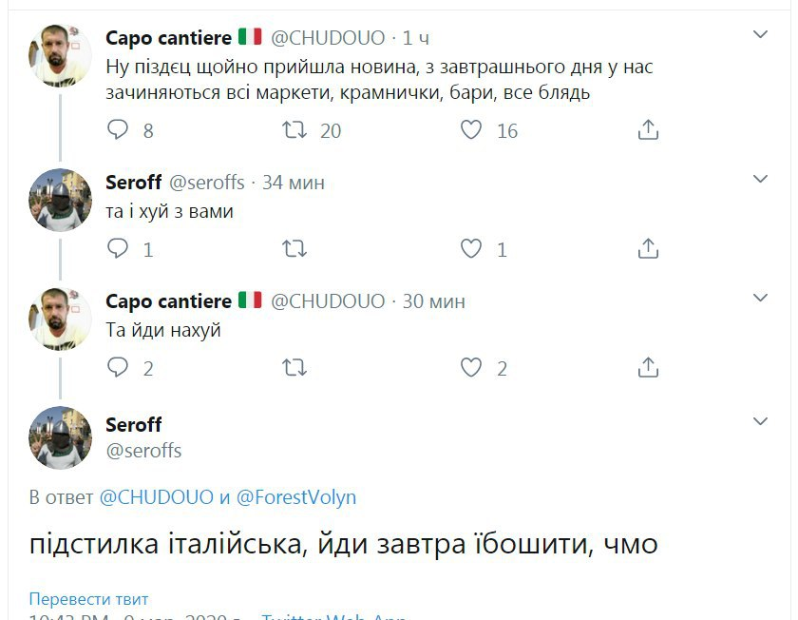Click the Перевести твит link
This screenshot has width=798, height=620.
click(89, 599)
